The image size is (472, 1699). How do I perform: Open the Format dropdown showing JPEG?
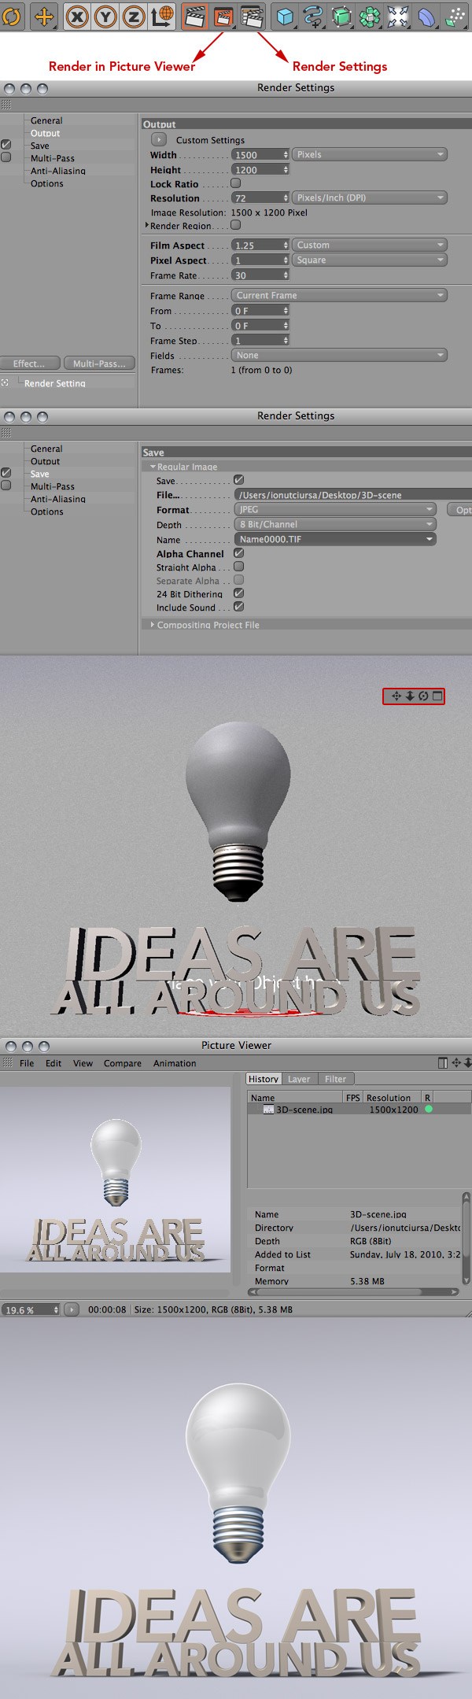pyautogui.click(x=335, y=509)
